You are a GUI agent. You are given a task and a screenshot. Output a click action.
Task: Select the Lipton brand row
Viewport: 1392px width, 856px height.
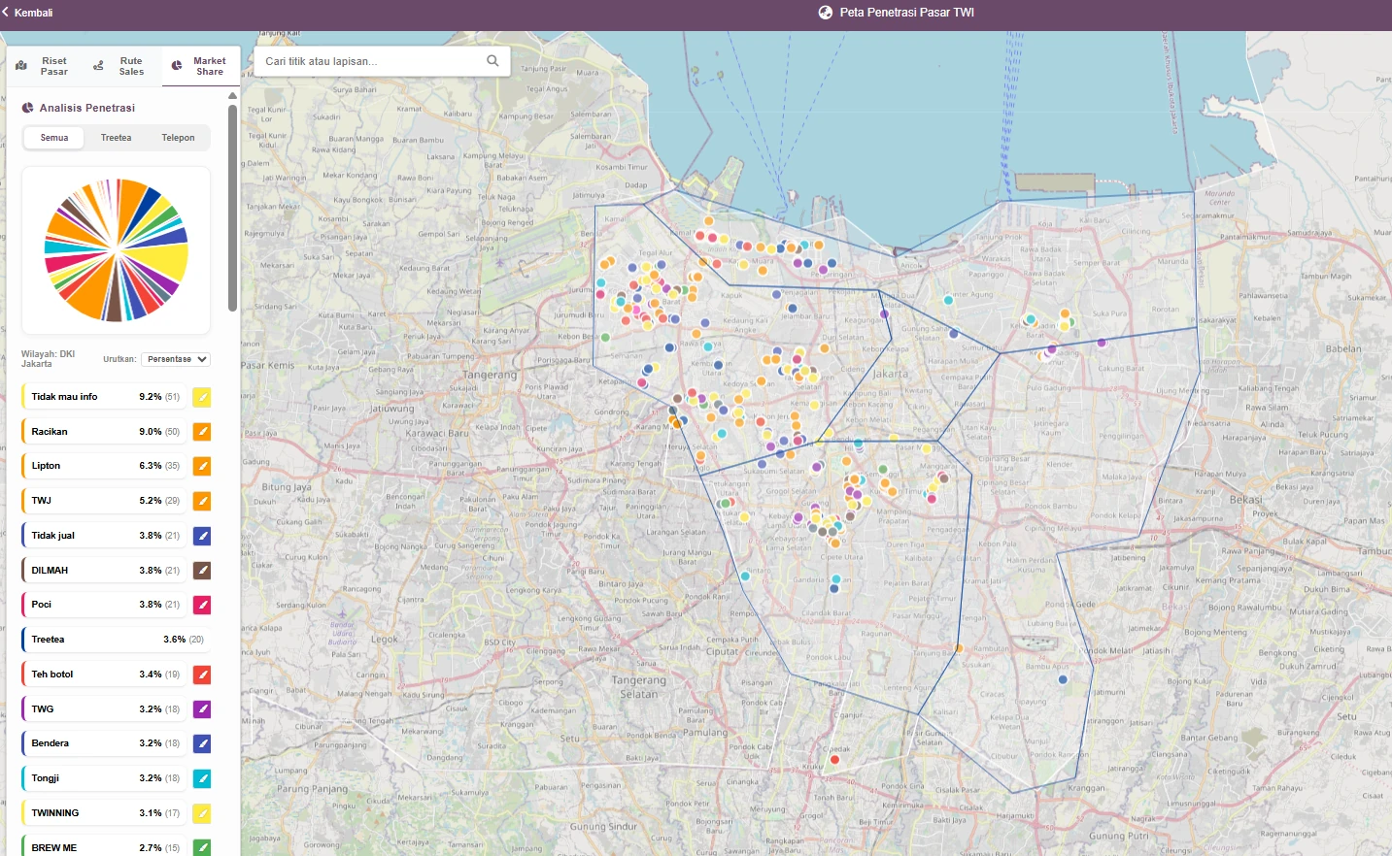104,466
